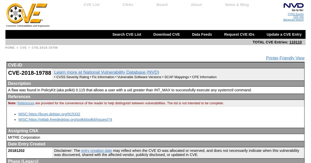
Task: Click the NVD logo
Action: click(293, 5)
